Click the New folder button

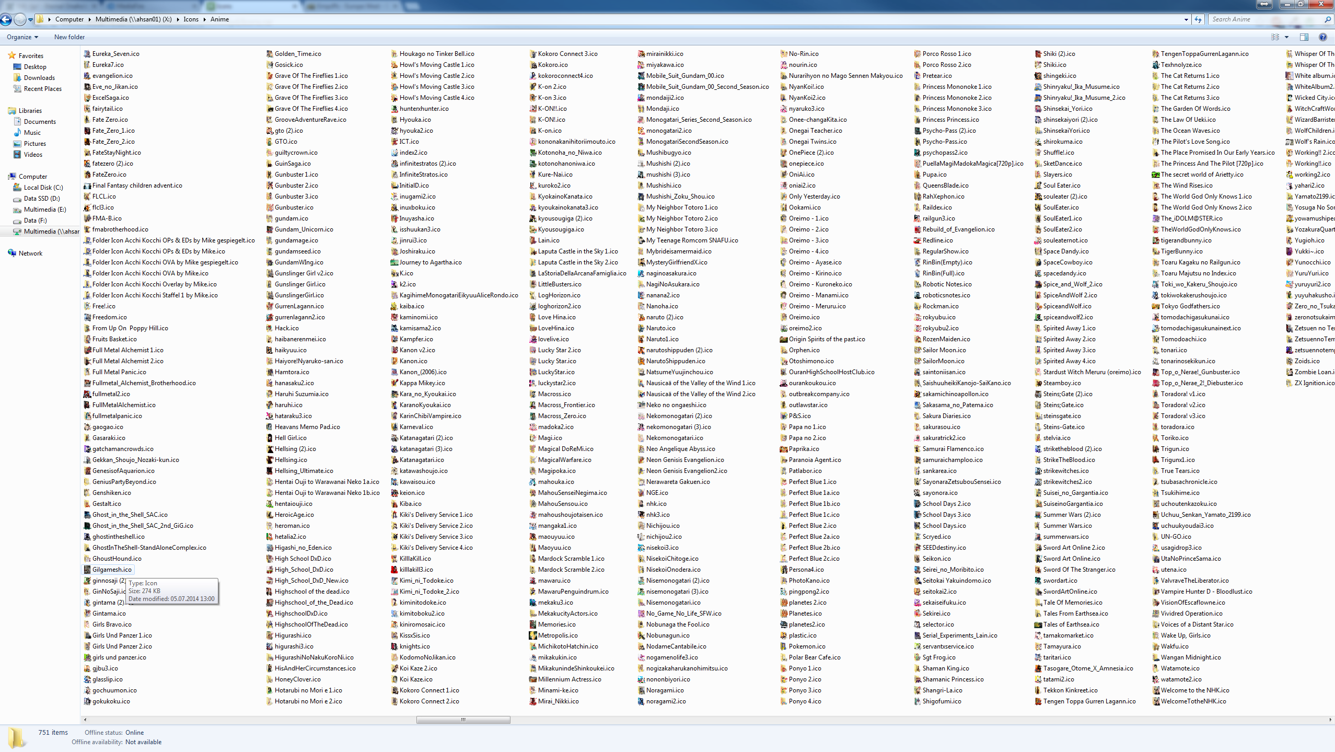tap(69, 37)
